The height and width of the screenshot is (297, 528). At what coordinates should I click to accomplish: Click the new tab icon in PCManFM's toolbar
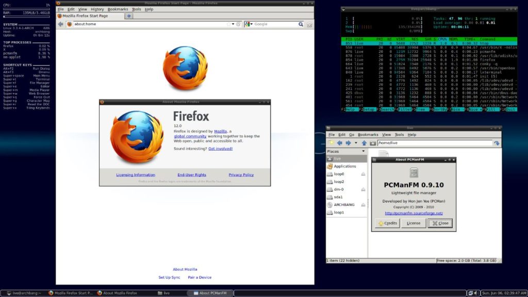point(331,143)
